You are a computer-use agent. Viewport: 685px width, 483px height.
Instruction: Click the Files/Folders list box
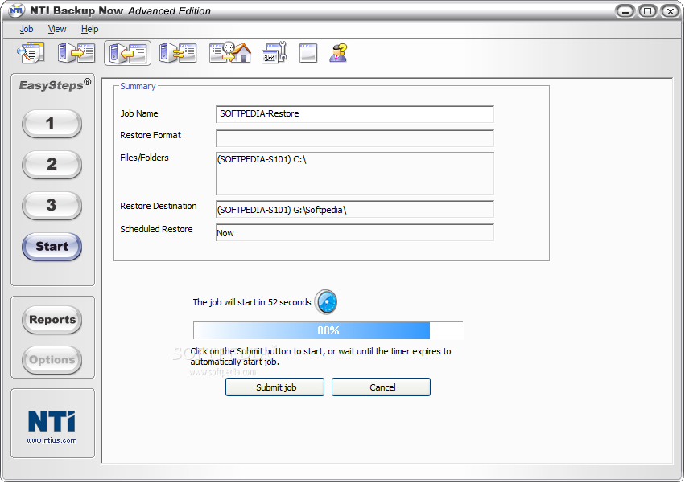coord(355,174)
